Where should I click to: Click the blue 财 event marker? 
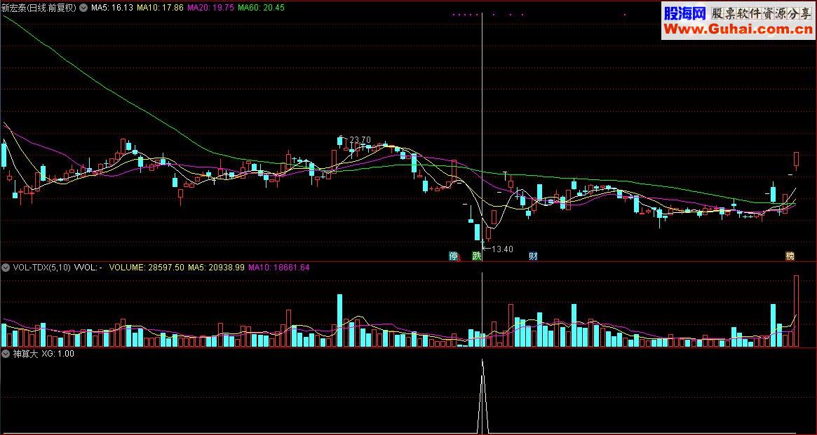[x=533, y=256]
